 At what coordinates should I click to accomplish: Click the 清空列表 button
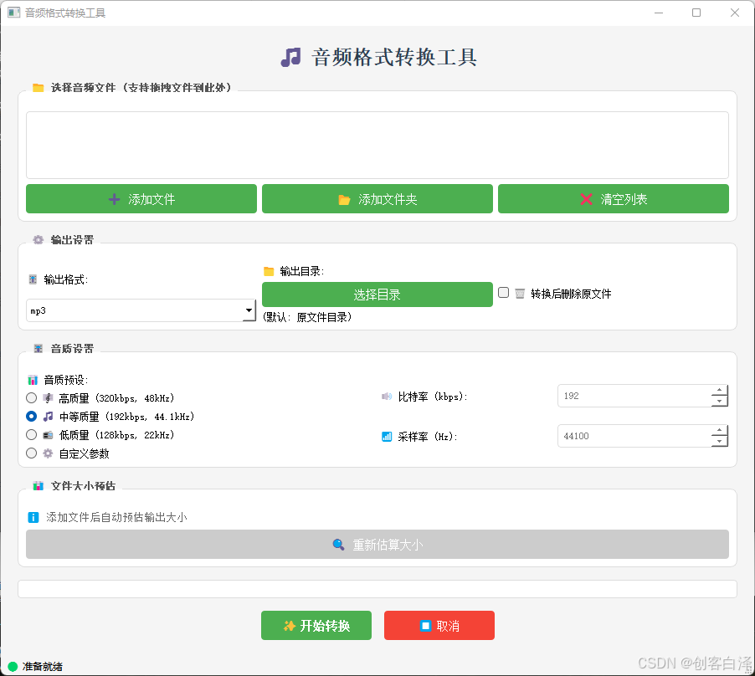point(613,199)
